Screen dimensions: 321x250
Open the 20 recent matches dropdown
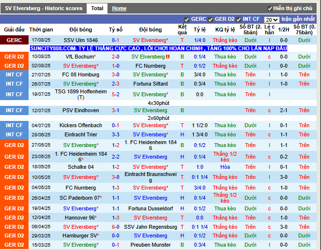[272, 20]
